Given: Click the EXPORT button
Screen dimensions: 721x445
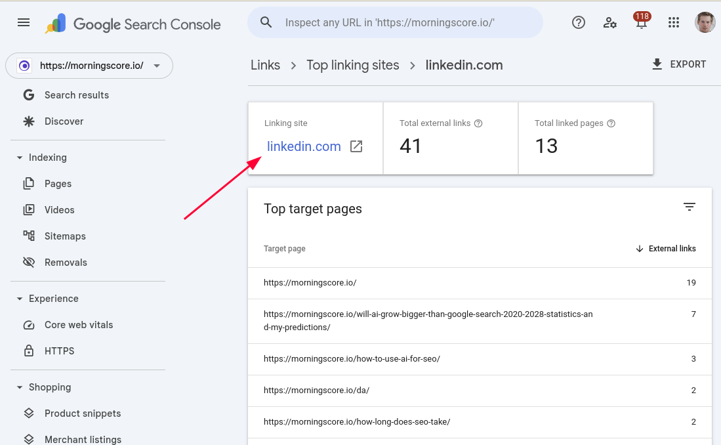Looking at the screenshot, I should (x=678, y=64).
